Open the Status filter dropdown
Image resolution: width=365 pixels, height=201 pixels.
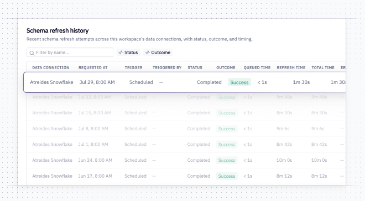click(x=128, y=52)
